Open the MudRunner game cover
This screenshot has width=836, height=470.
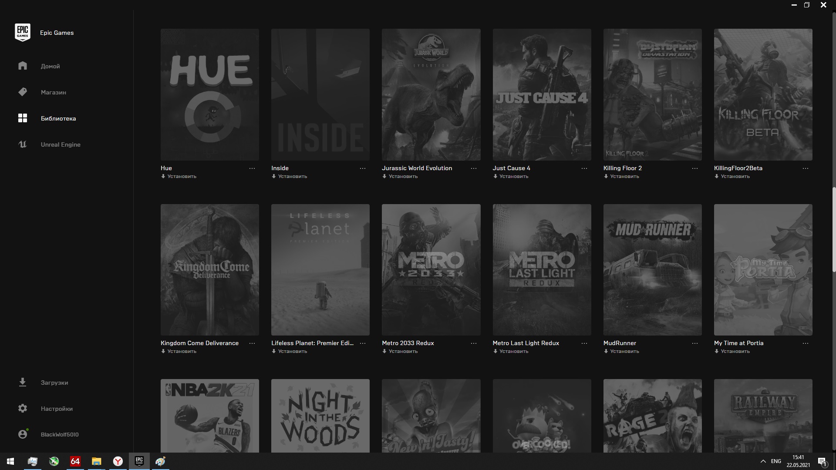[x=652, y=270]
